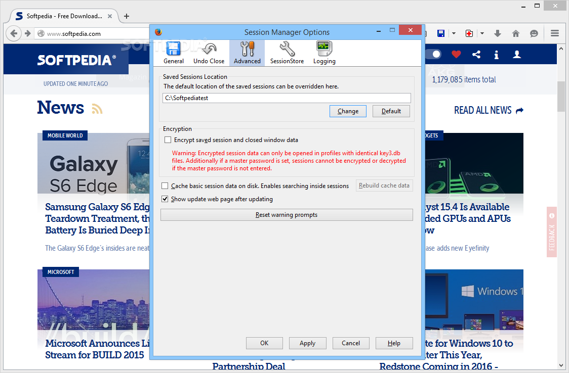
Task: Click READ ALL NEWS link
Action: 489,110
